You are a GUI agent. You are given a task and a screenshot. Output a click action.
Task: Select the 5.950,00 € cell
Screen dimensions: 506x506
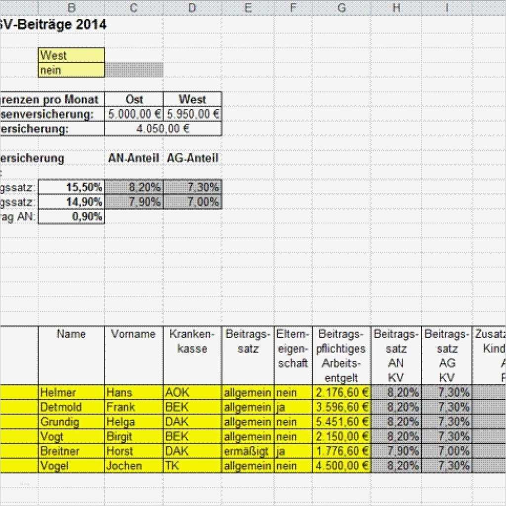pyautogui.click(x=193, y=114)
